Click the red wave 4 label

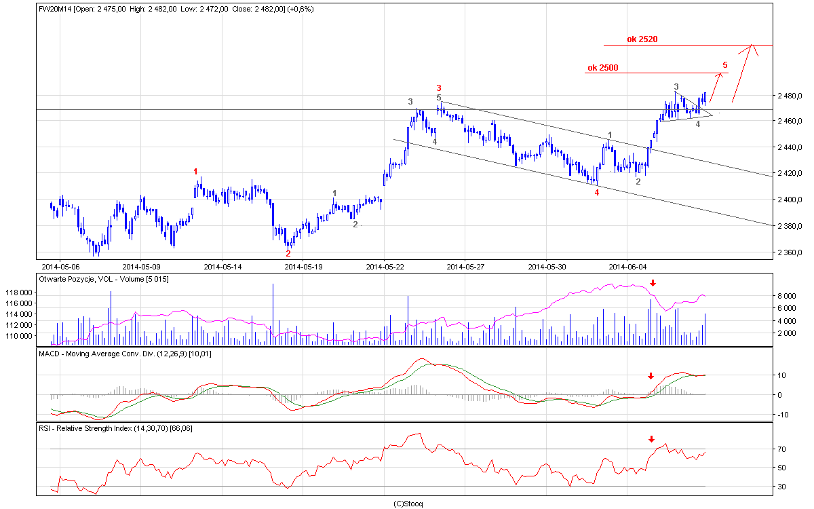click(597, 193)
